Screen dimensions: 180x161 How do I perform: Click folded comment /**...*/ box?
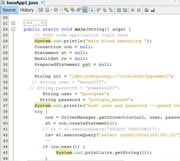35,23
